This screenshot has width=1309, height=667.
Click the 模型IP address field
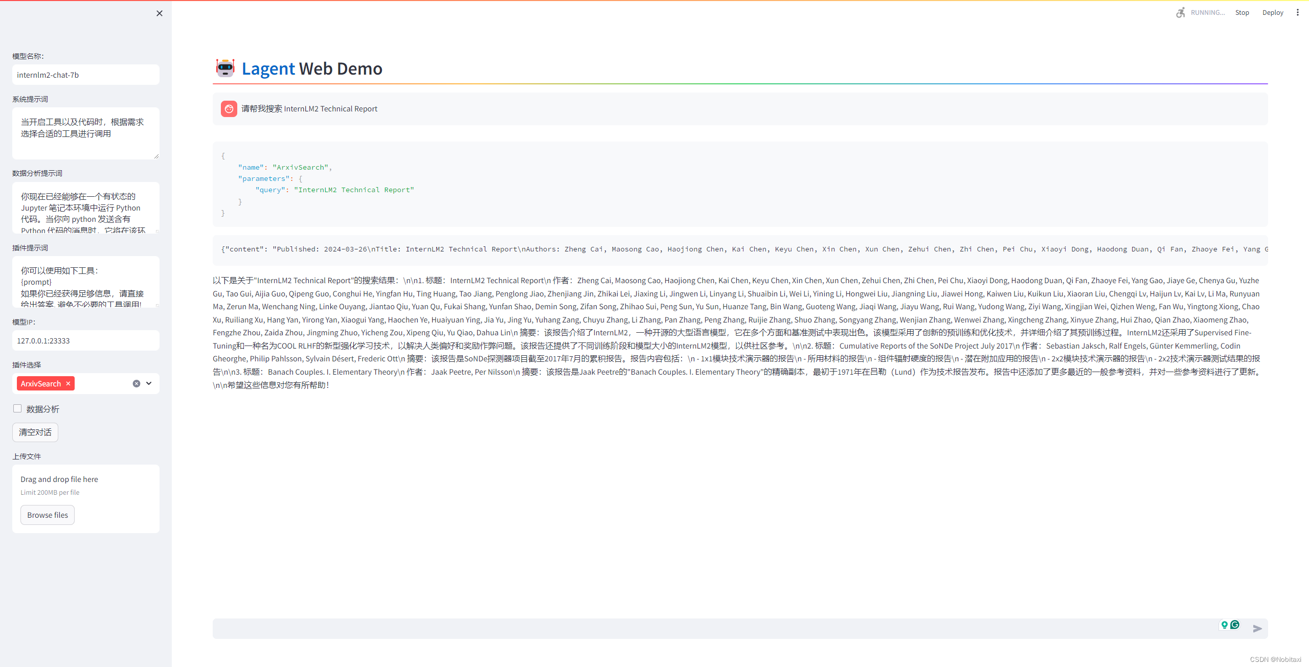pos(85,340)
